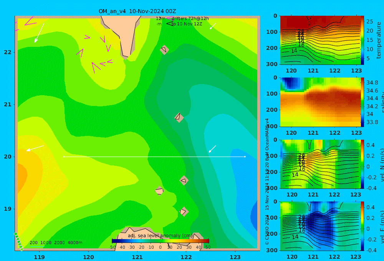Click latitude label 20 on main map axis
Image resolution: width=384 pixels, height=261 pixels.
[8, 157]
